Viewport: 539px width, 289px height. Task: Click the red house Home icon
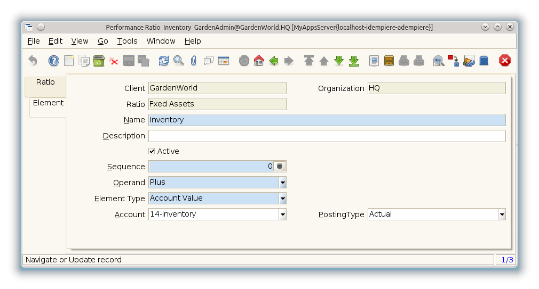(x=259, y=61)
